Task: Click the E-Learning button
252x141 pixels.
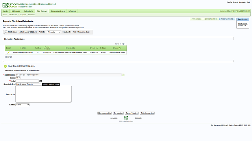Action: (x=118, y=113)
